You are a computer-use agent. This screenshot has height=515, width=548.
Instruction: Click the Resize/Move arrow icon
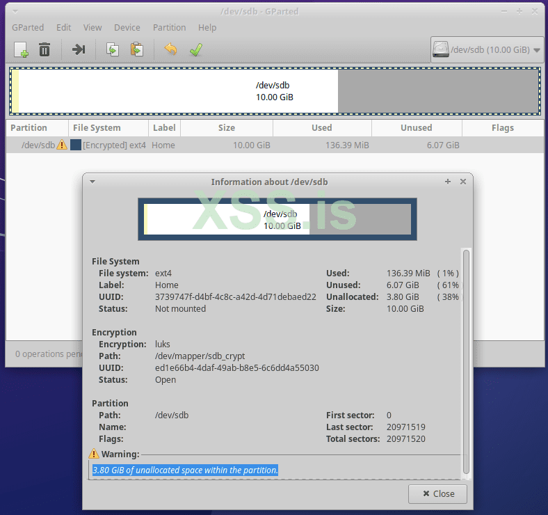(79, 49)
